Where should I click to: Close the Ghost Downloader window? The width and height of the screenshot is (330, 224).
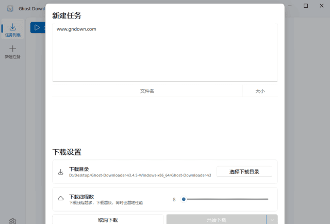point(322,6)
